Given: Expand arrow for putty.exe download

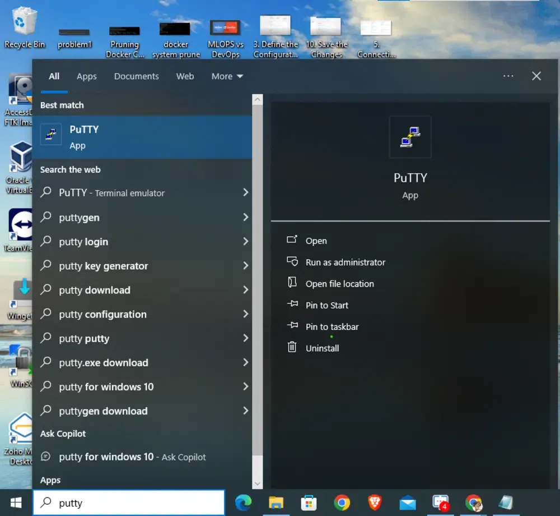Looking at the screenshot, I should pos(245,362).
